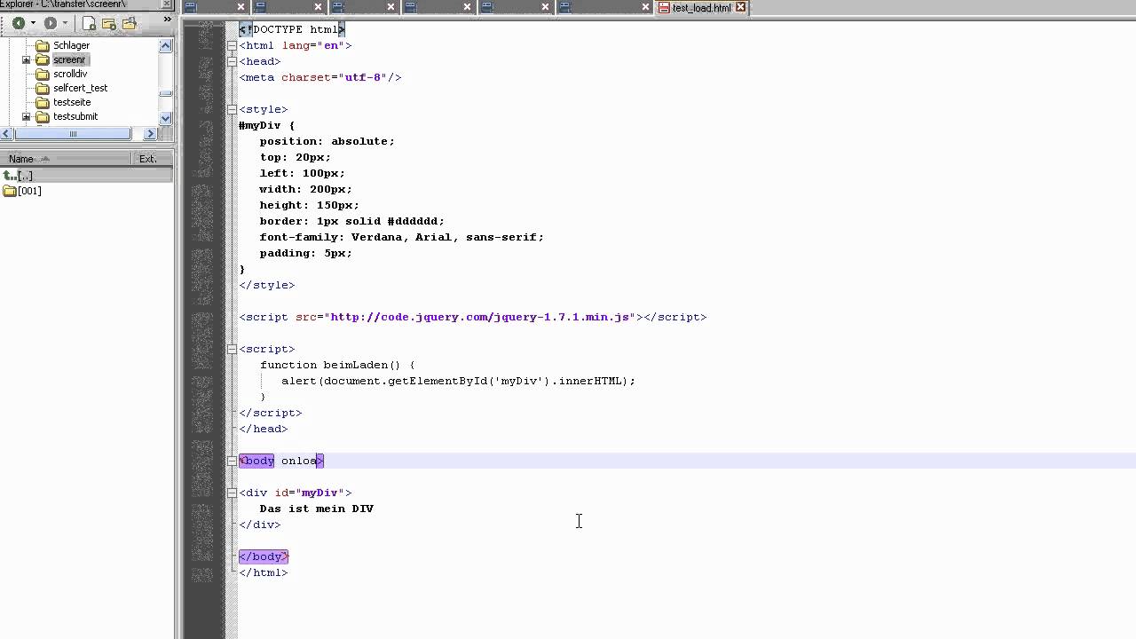The image size is (1136, 639).
Task: Collapse the head tag code fold
Action: click(x=232, y=61)
